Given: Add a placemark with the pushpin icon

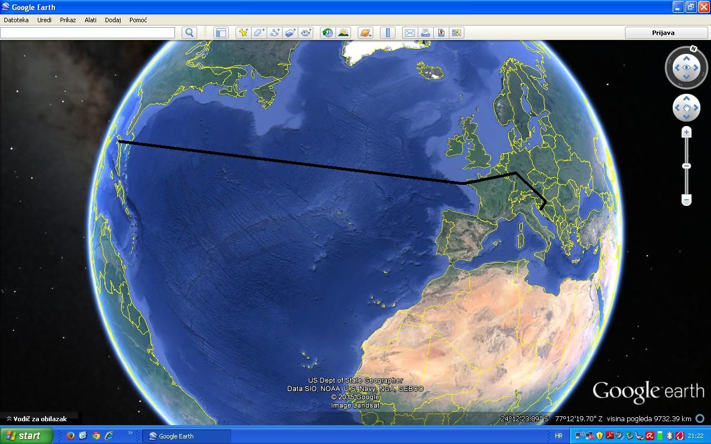Looking at the screenshot, I should pos(243,33).
